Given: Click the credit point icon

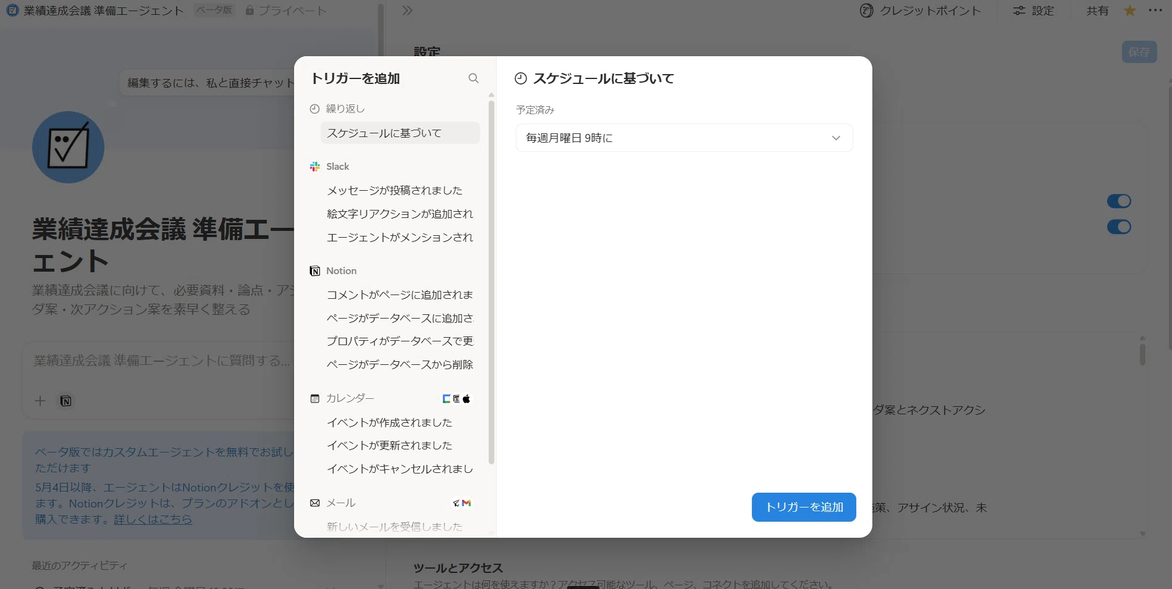Looking at the screenshot, I should coord(867,10).
